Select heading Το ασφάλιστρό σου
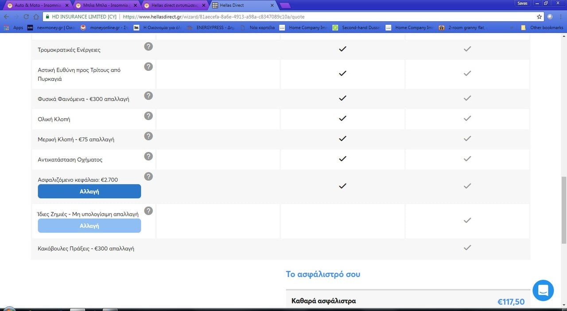The width and height of the screenshot is (567, 311). 323,274
